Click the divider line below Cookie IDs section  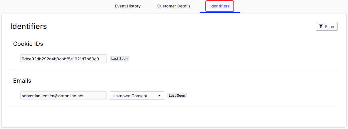(174, 70)
